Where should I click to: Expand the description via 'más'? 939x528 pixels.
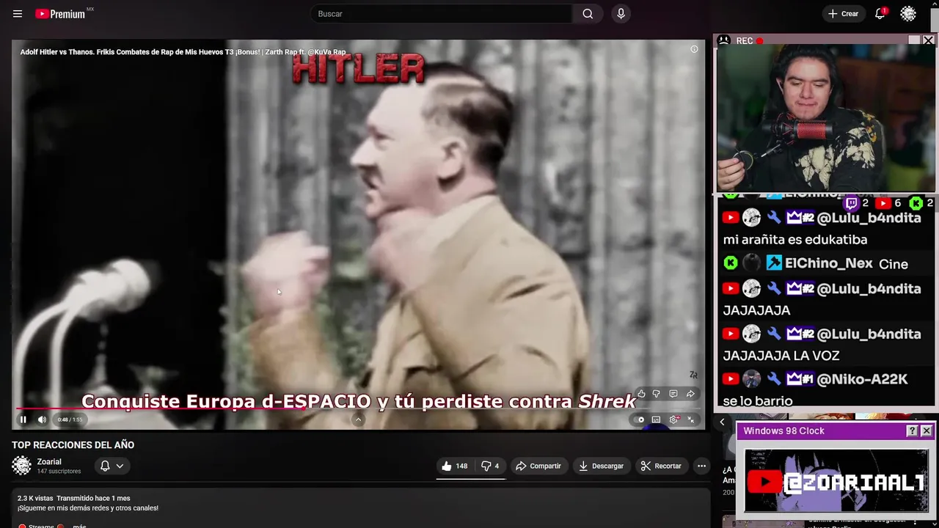click(79, 525)
